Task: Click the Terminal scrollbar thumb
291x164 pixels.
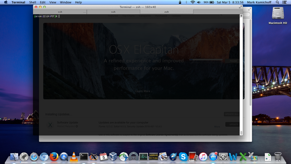Action: click(241, 133)
